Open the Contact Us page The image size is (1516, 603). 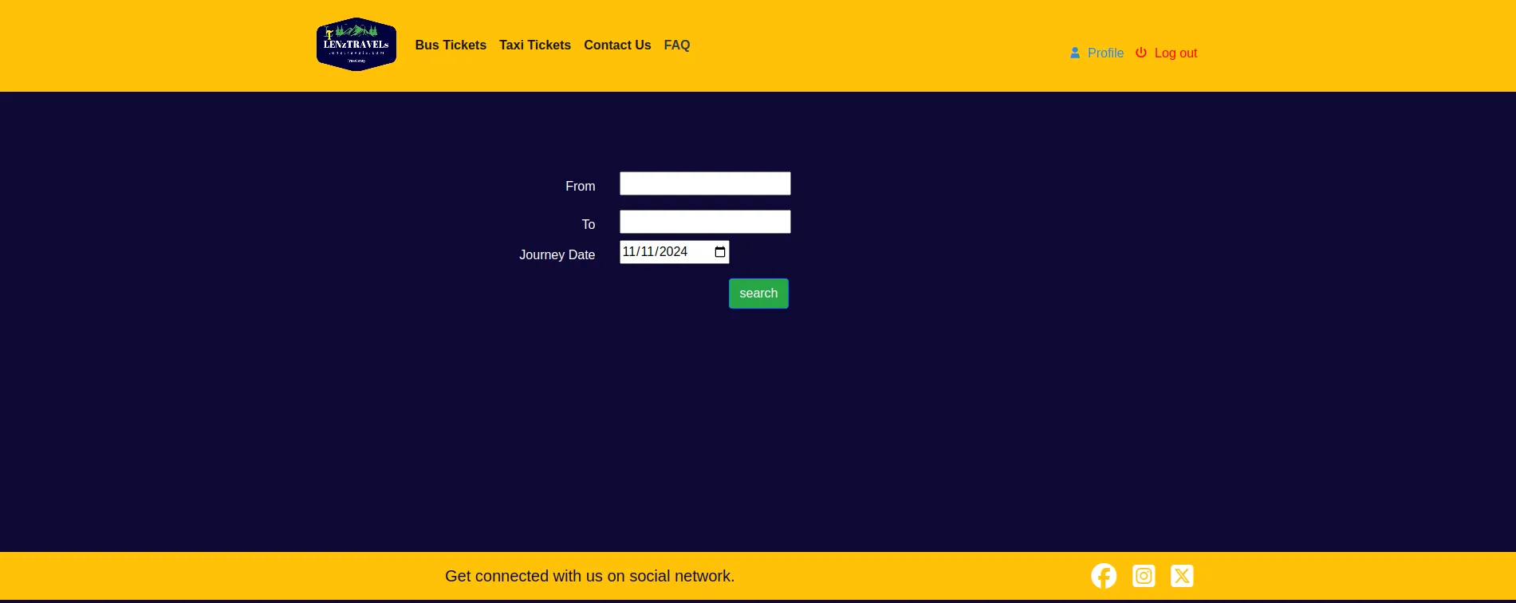pyautogui.click(x=617, y=45)
